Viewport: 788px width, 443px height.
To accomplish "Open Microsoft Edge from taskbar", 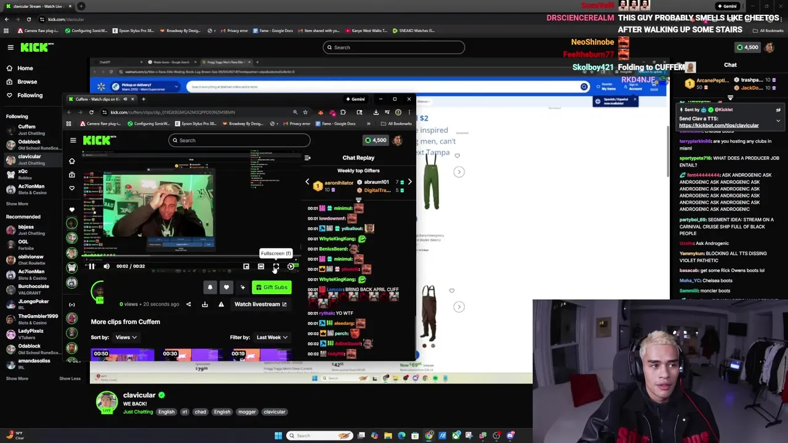I will point(401,436).
